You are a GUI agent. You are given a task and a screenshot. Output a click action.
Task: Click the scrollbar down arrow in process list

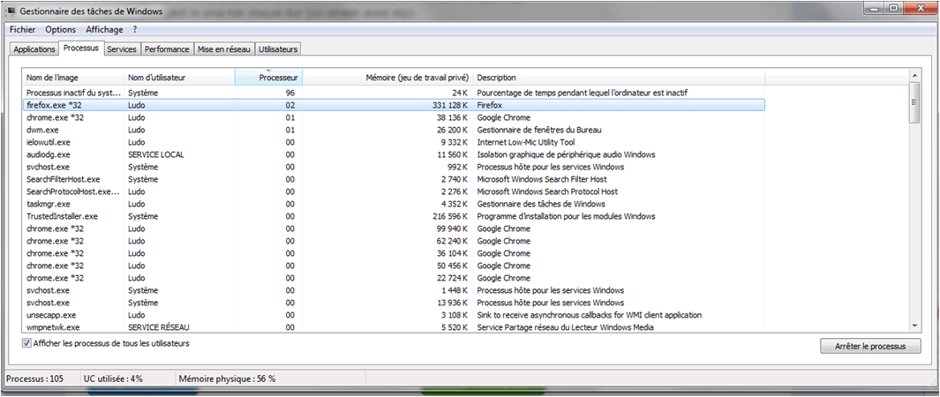914,326
